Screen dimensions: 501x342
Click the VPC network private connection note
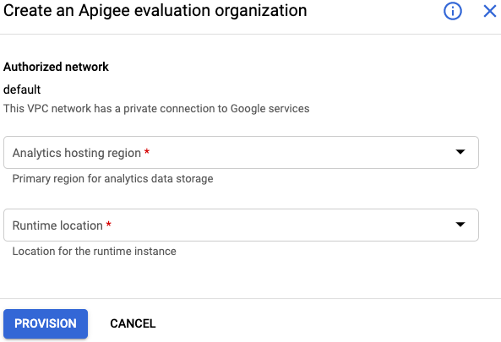click(156, 109)
